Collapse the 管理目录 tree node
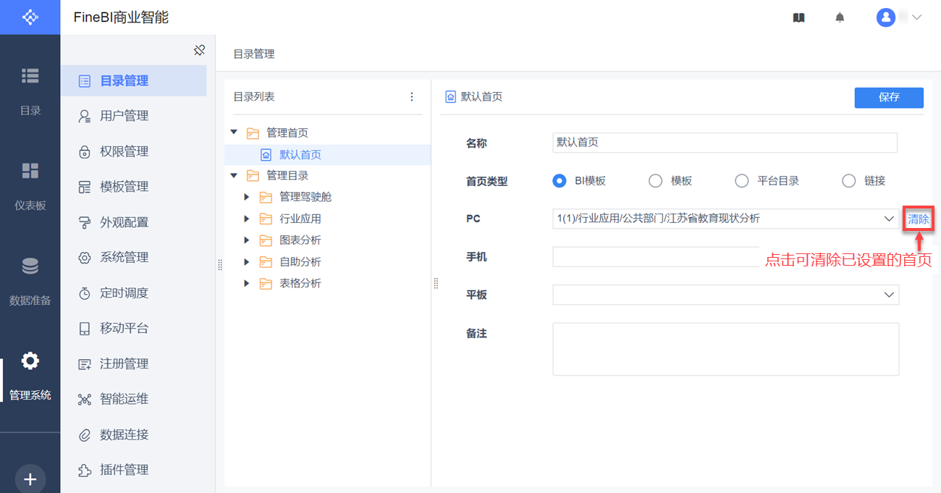Screen dimensions: 941x493 point(234,175)
